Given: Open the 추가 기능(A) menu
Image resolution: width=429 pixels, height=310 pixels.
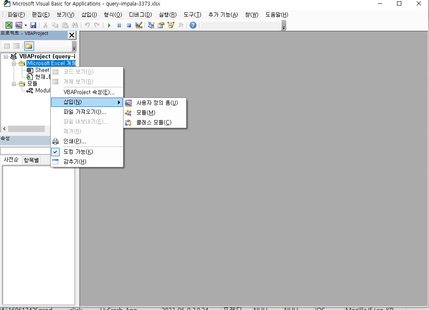Looking at the screenshot, I should pos(223,14).
